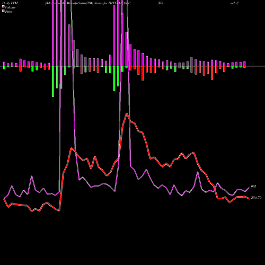Select the 'Price' legend label
265x265 pixels.
click(x=8, y=12)
